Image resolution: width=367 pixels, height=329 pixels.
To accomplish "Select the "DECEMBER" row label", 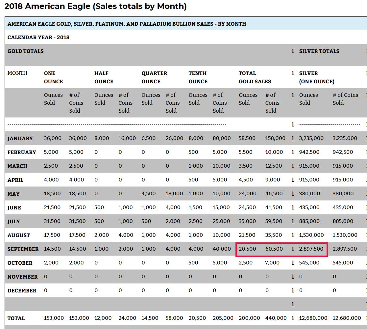I will 22,290.
